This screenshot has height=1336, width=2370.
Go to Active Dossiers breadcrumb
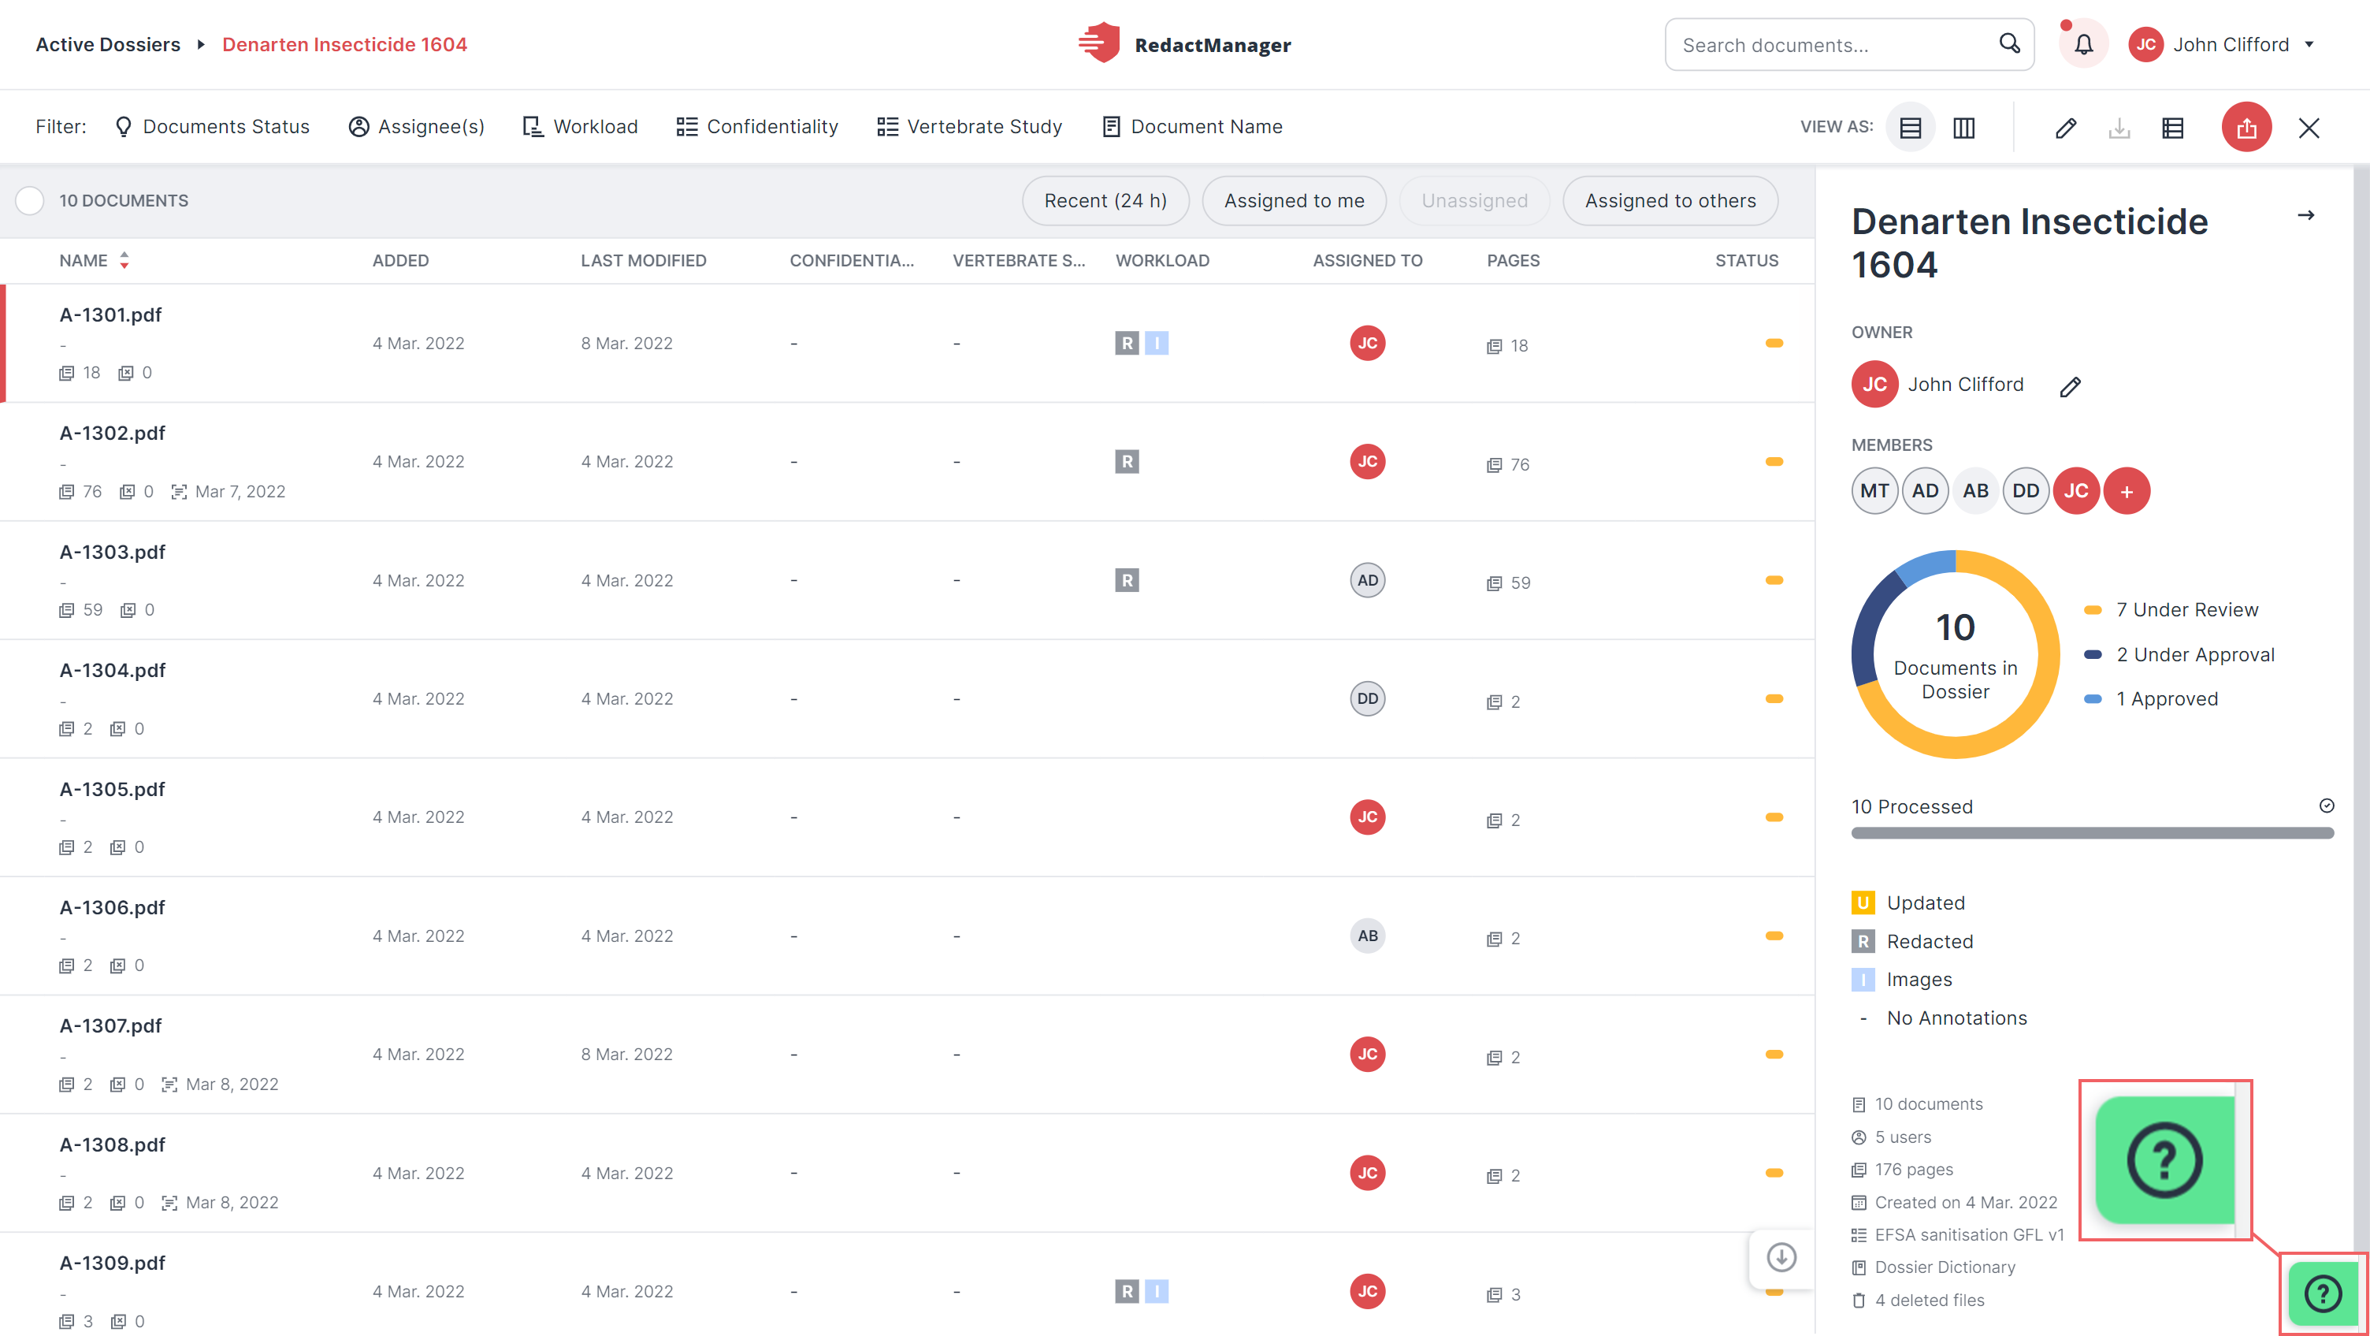[108, 44]
